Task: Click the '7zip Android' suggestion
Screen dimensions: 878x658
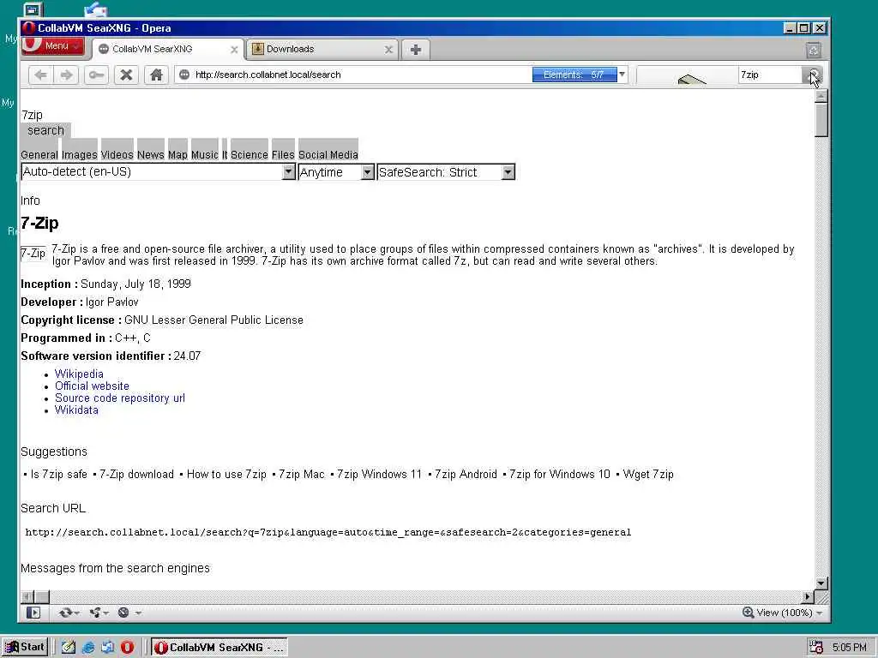Action: tap(466, 474)
